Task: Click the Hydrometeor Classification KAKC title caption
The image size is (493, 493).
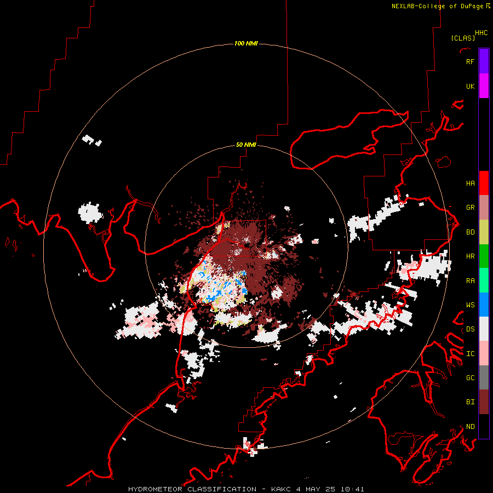Action: pos(246,489)
